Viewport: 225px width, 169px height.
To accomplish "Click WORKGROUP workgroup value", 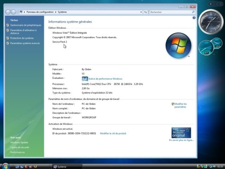I will tap(89, 117).
